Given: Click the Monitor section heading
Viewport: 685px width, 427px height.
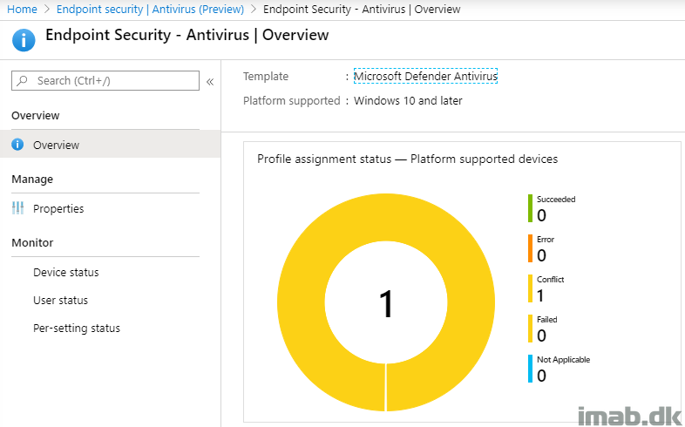Looking at the screenshot, I should 32,243.
